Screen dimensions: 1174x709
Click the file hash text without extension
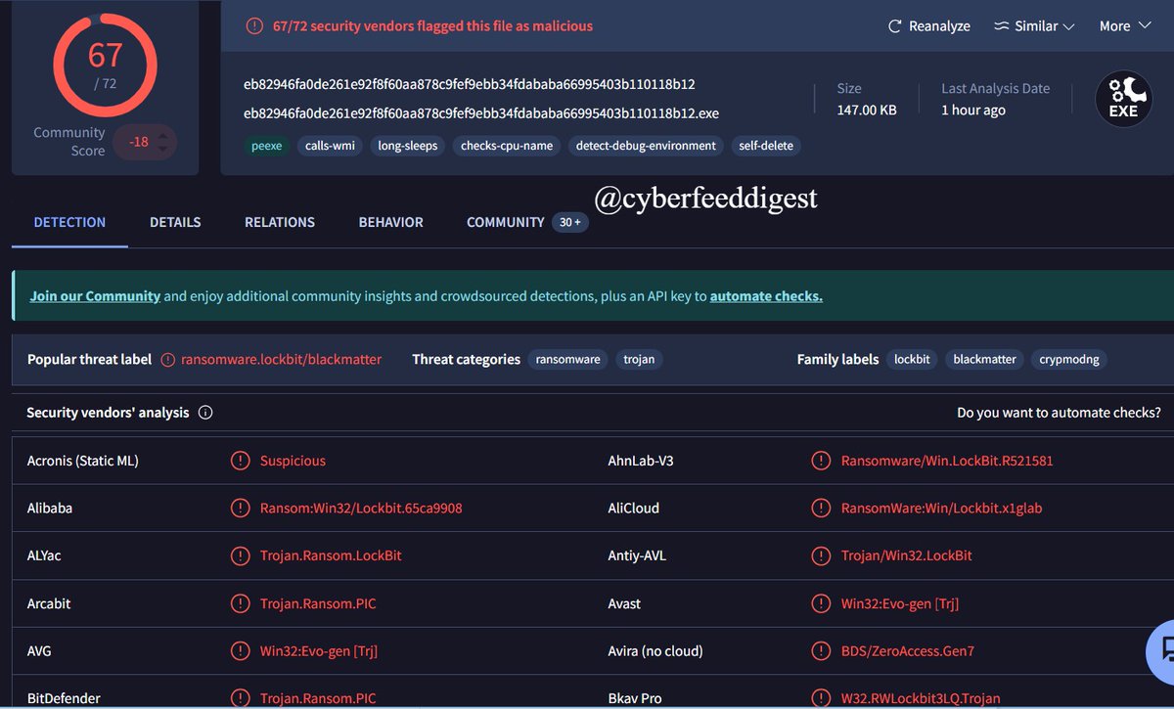[x=470, y=84]
